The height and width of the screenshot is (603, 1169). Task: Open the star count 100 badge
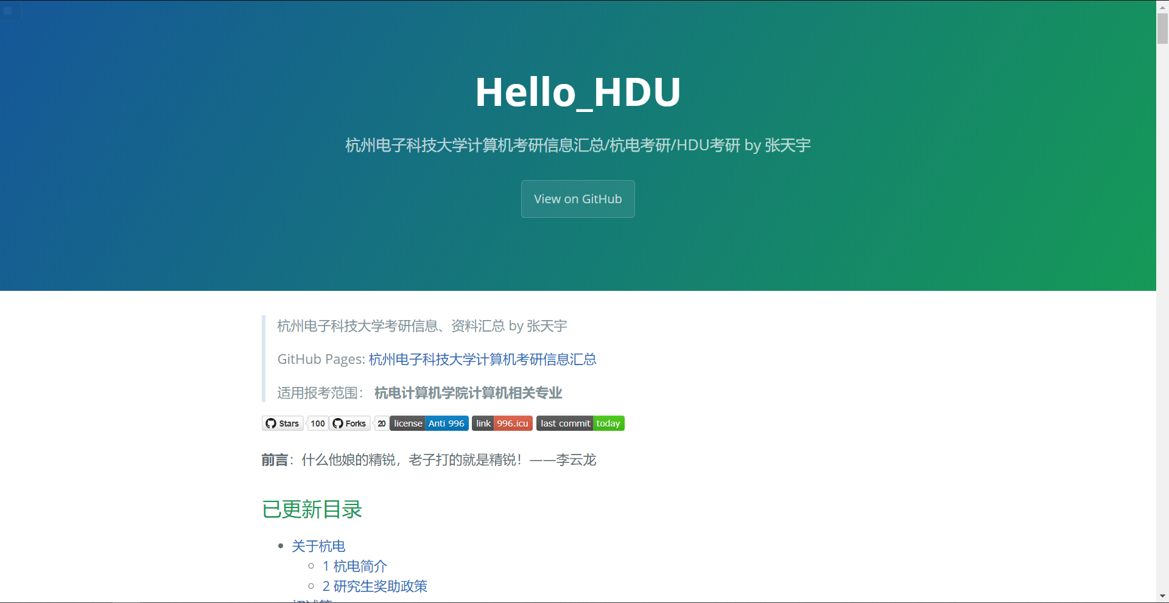[x=317, y=423]
